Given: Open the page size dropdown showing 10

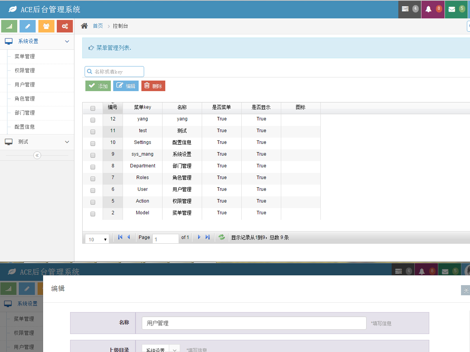Looking at the screenshot, I should [98, 239].
